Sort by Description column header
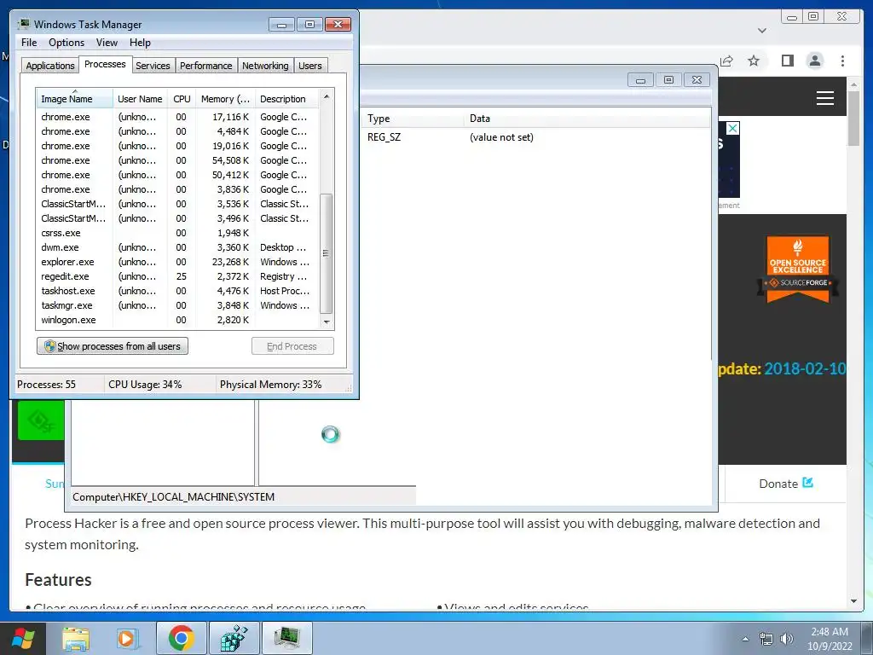The image size is (873, 655). pyautogui.click(x=286, y=99)
